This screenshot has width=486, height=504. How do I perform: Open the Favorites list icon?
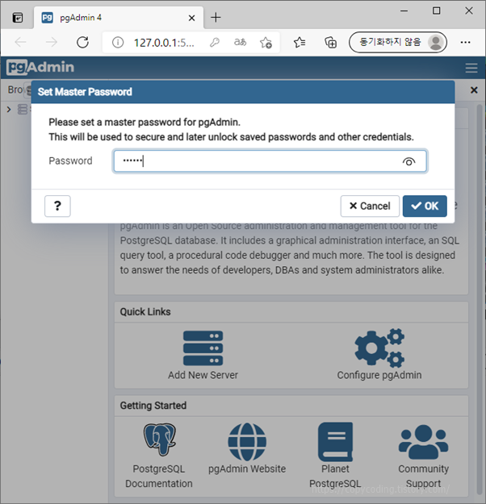[300, 42]
